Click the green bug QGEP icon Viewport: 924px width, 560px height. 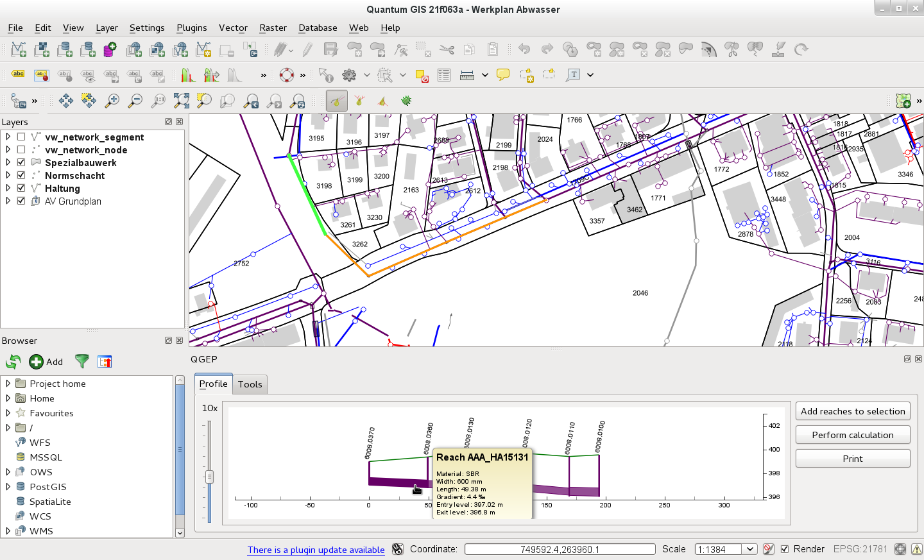pyautogui.click(x=406, y=101)
